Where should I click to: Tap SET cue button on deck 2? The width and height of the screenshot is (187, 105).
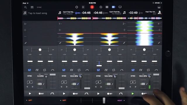[x=110, y=94]
